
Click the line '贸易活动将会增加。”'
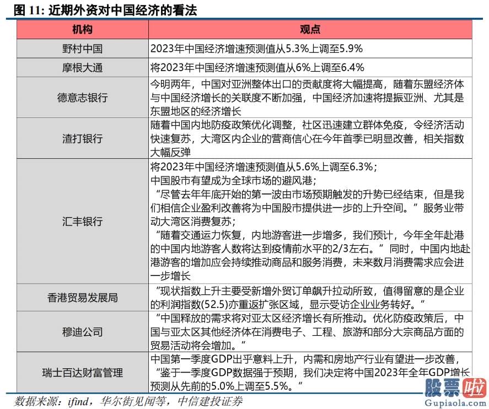click(198, 345)
